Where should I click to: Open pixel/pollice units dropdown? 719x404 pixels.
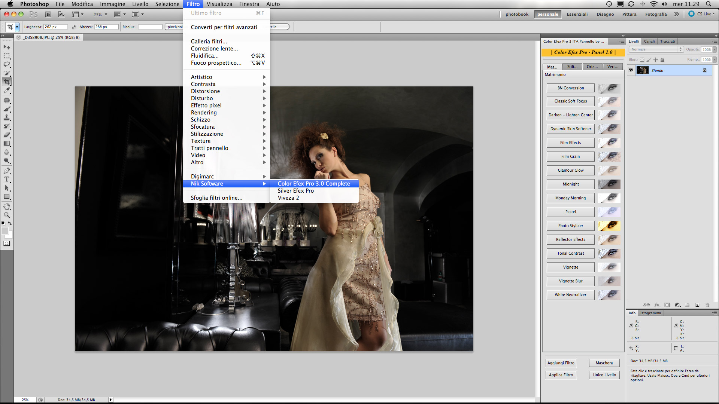coord(174,27)
